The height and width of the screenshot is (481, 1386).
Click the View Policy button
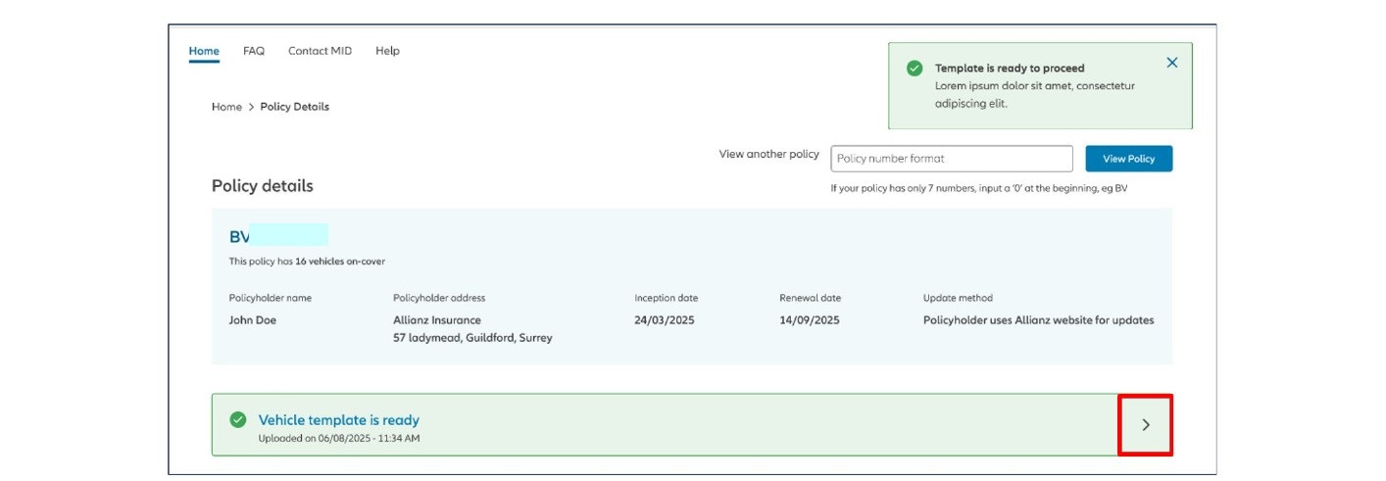coord(1128,159)
